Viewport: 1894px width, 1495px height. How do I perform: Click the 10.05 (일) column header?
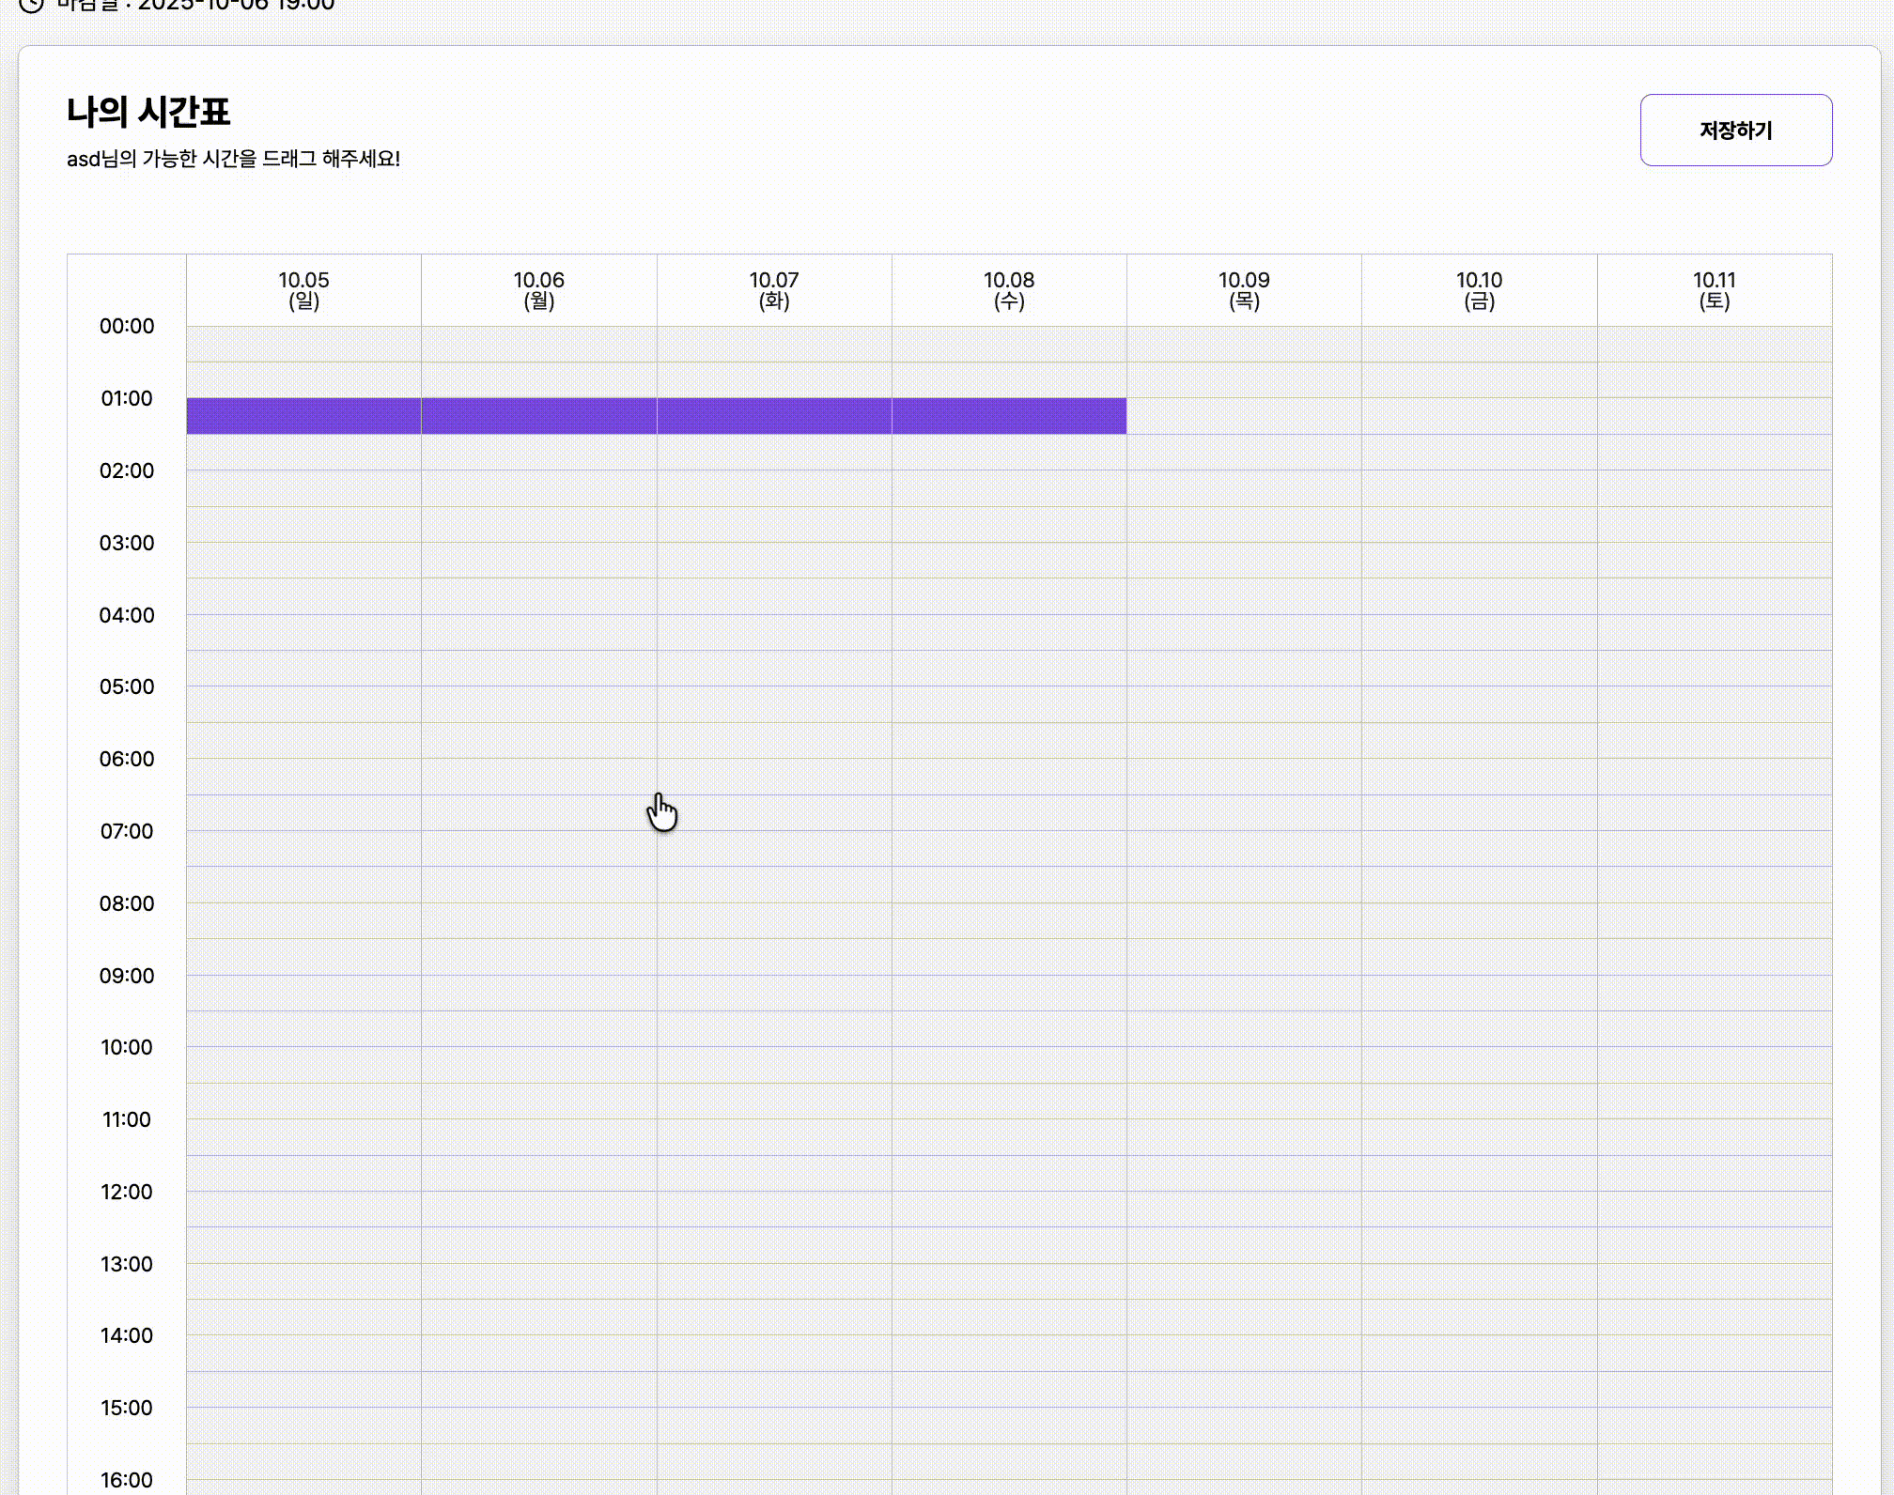303,290
